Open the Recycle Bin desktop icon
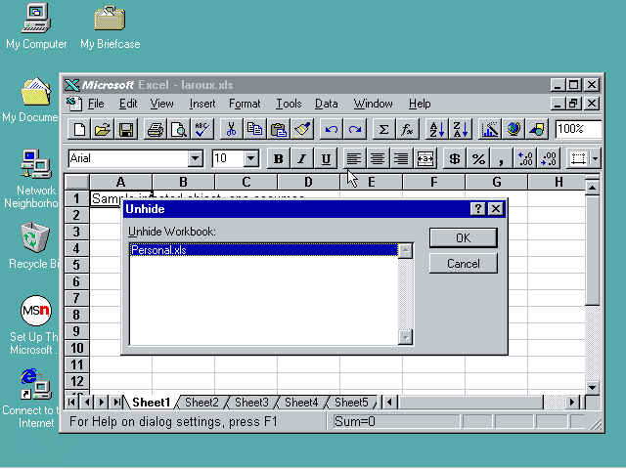The height and width of the screenshot is (469, 626). [x=34, y=246]
